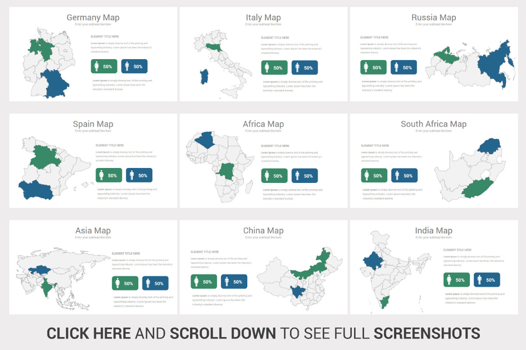Select the blue Bavaria region on Germany map

click(54, 83)
